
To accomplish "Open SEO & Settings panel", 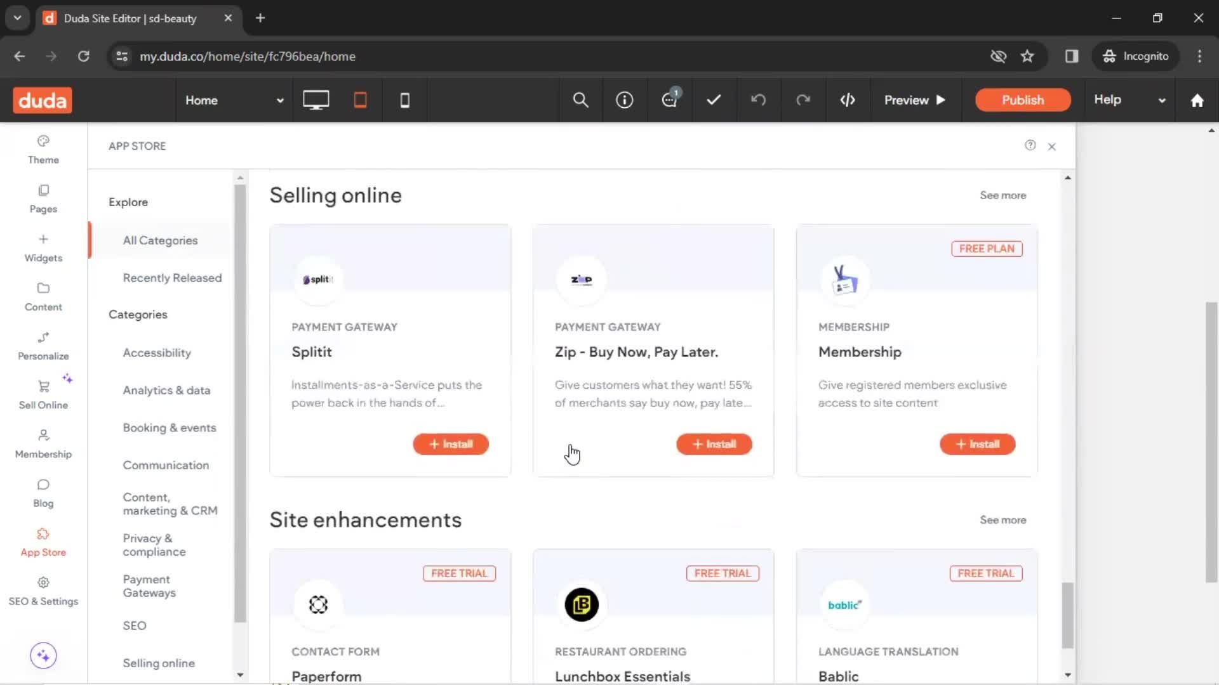I will coord(43,591).
